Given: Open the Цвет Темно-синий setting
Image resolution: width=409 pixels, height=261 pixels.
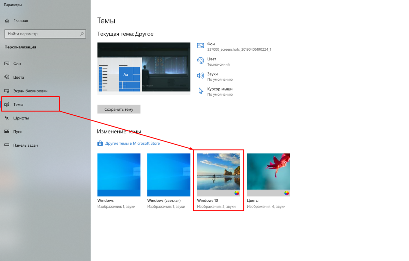Looking at the screenshot, I should pos(214,62).
